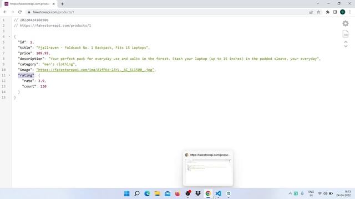Open the tab search dropdown arrow
The width and height of the screenshot is (355, 199).
(318, 4)
